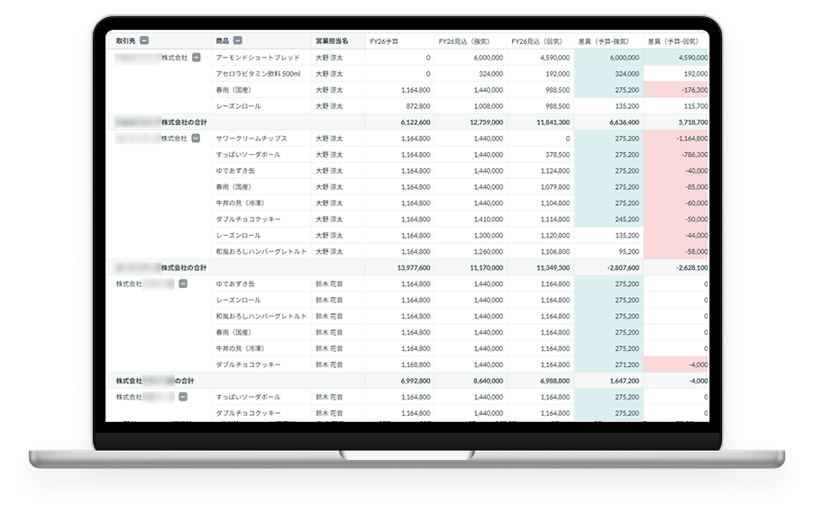814x512 pixels.
Task: Click the アーモンドショートブレッド product cell
Action: click(261, 58)
